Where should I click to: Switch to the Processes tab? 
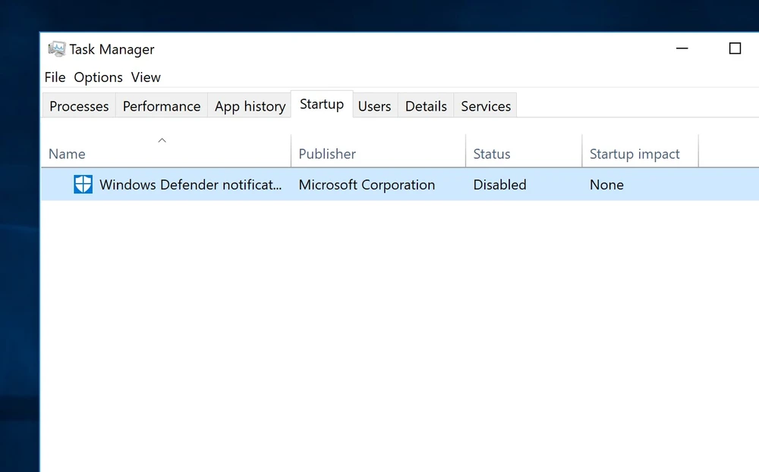pos(79,106)
